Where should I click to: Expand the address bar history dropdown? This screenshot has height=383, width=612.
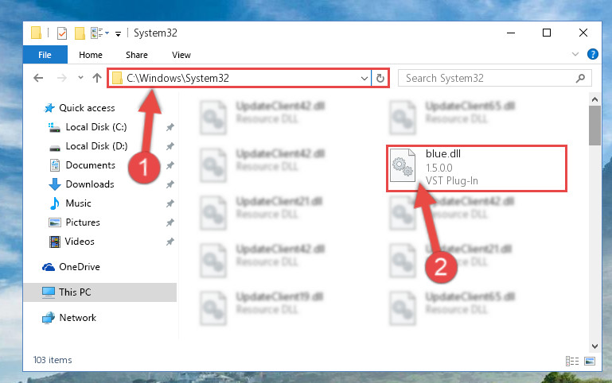[364, 79]
